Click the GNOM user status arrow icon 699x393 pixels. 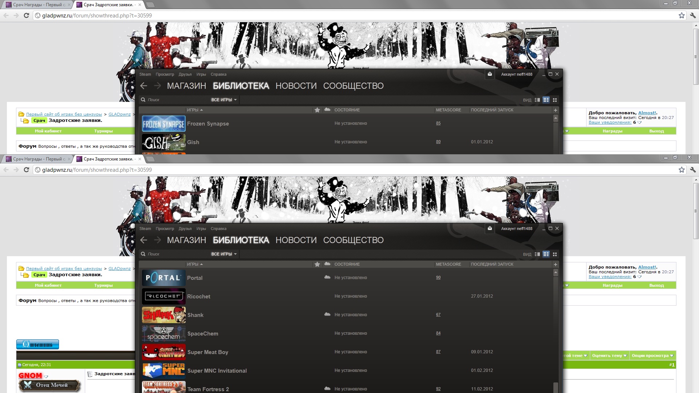(46, 377)
